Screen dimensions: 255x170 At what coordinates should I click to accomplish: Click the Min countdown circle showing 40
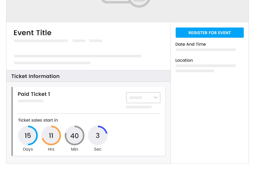[74, 136]
